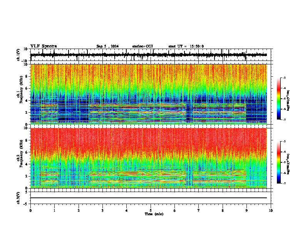305x236 pixels.
Task: Click the "9" tick on the Time axis
Action: tap(246, 211)
